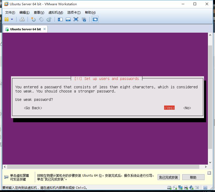Enter full screen mode
This screenshot has height=192, width=215.
[76, 19]
